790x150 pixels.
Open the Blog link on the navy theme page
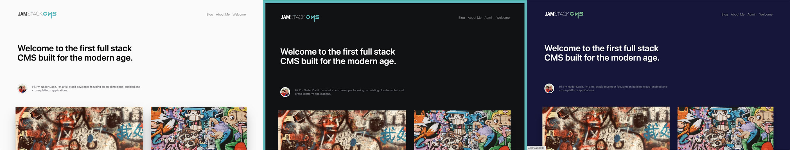coord(725,14)
